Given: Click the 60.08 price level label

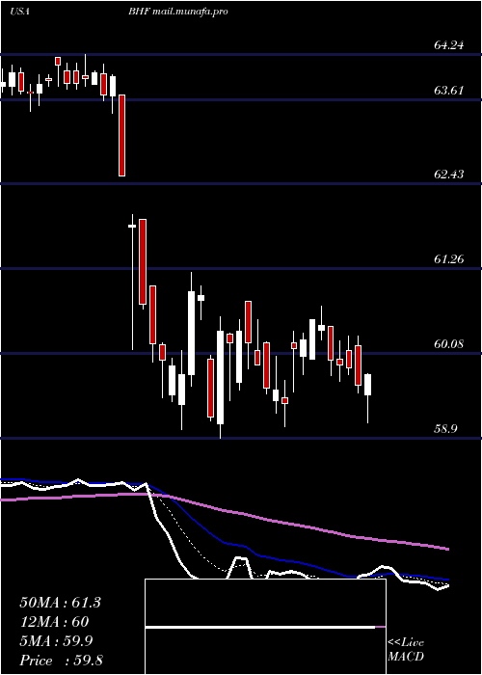Looking at the screenshot, I should [449, 344].
